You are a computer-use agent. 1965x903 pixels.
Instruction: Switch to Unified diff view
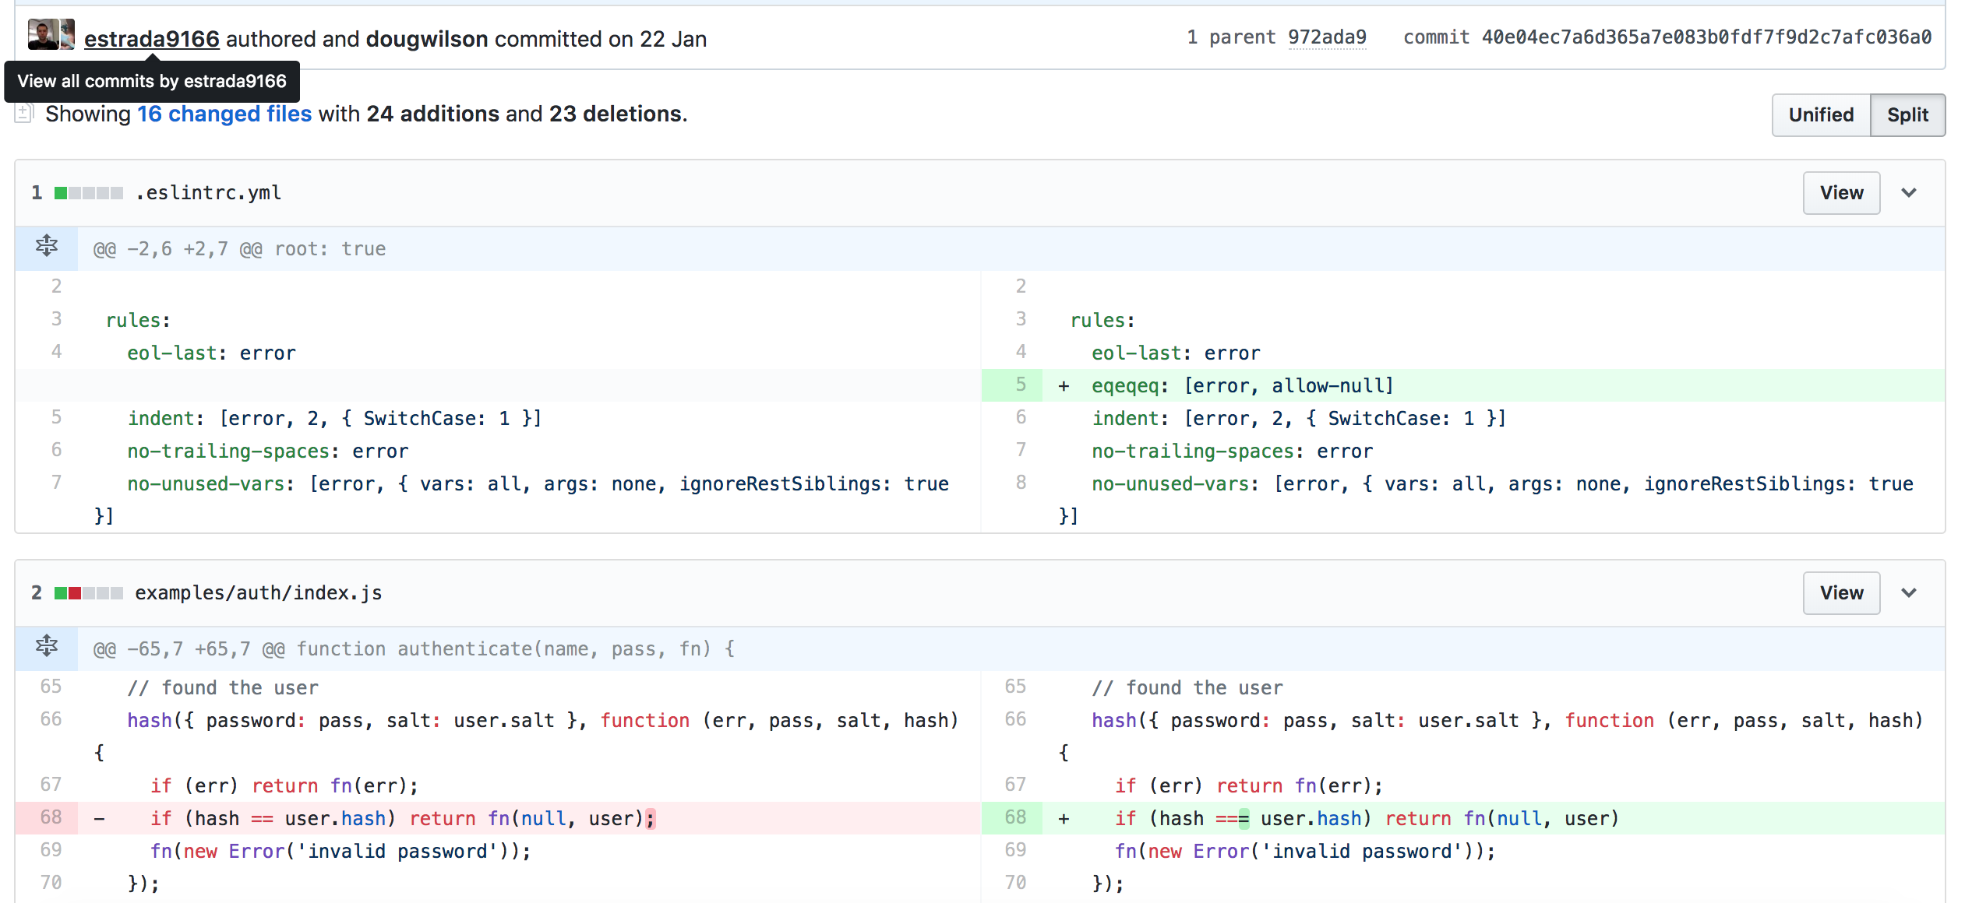tap(1820, 114)
